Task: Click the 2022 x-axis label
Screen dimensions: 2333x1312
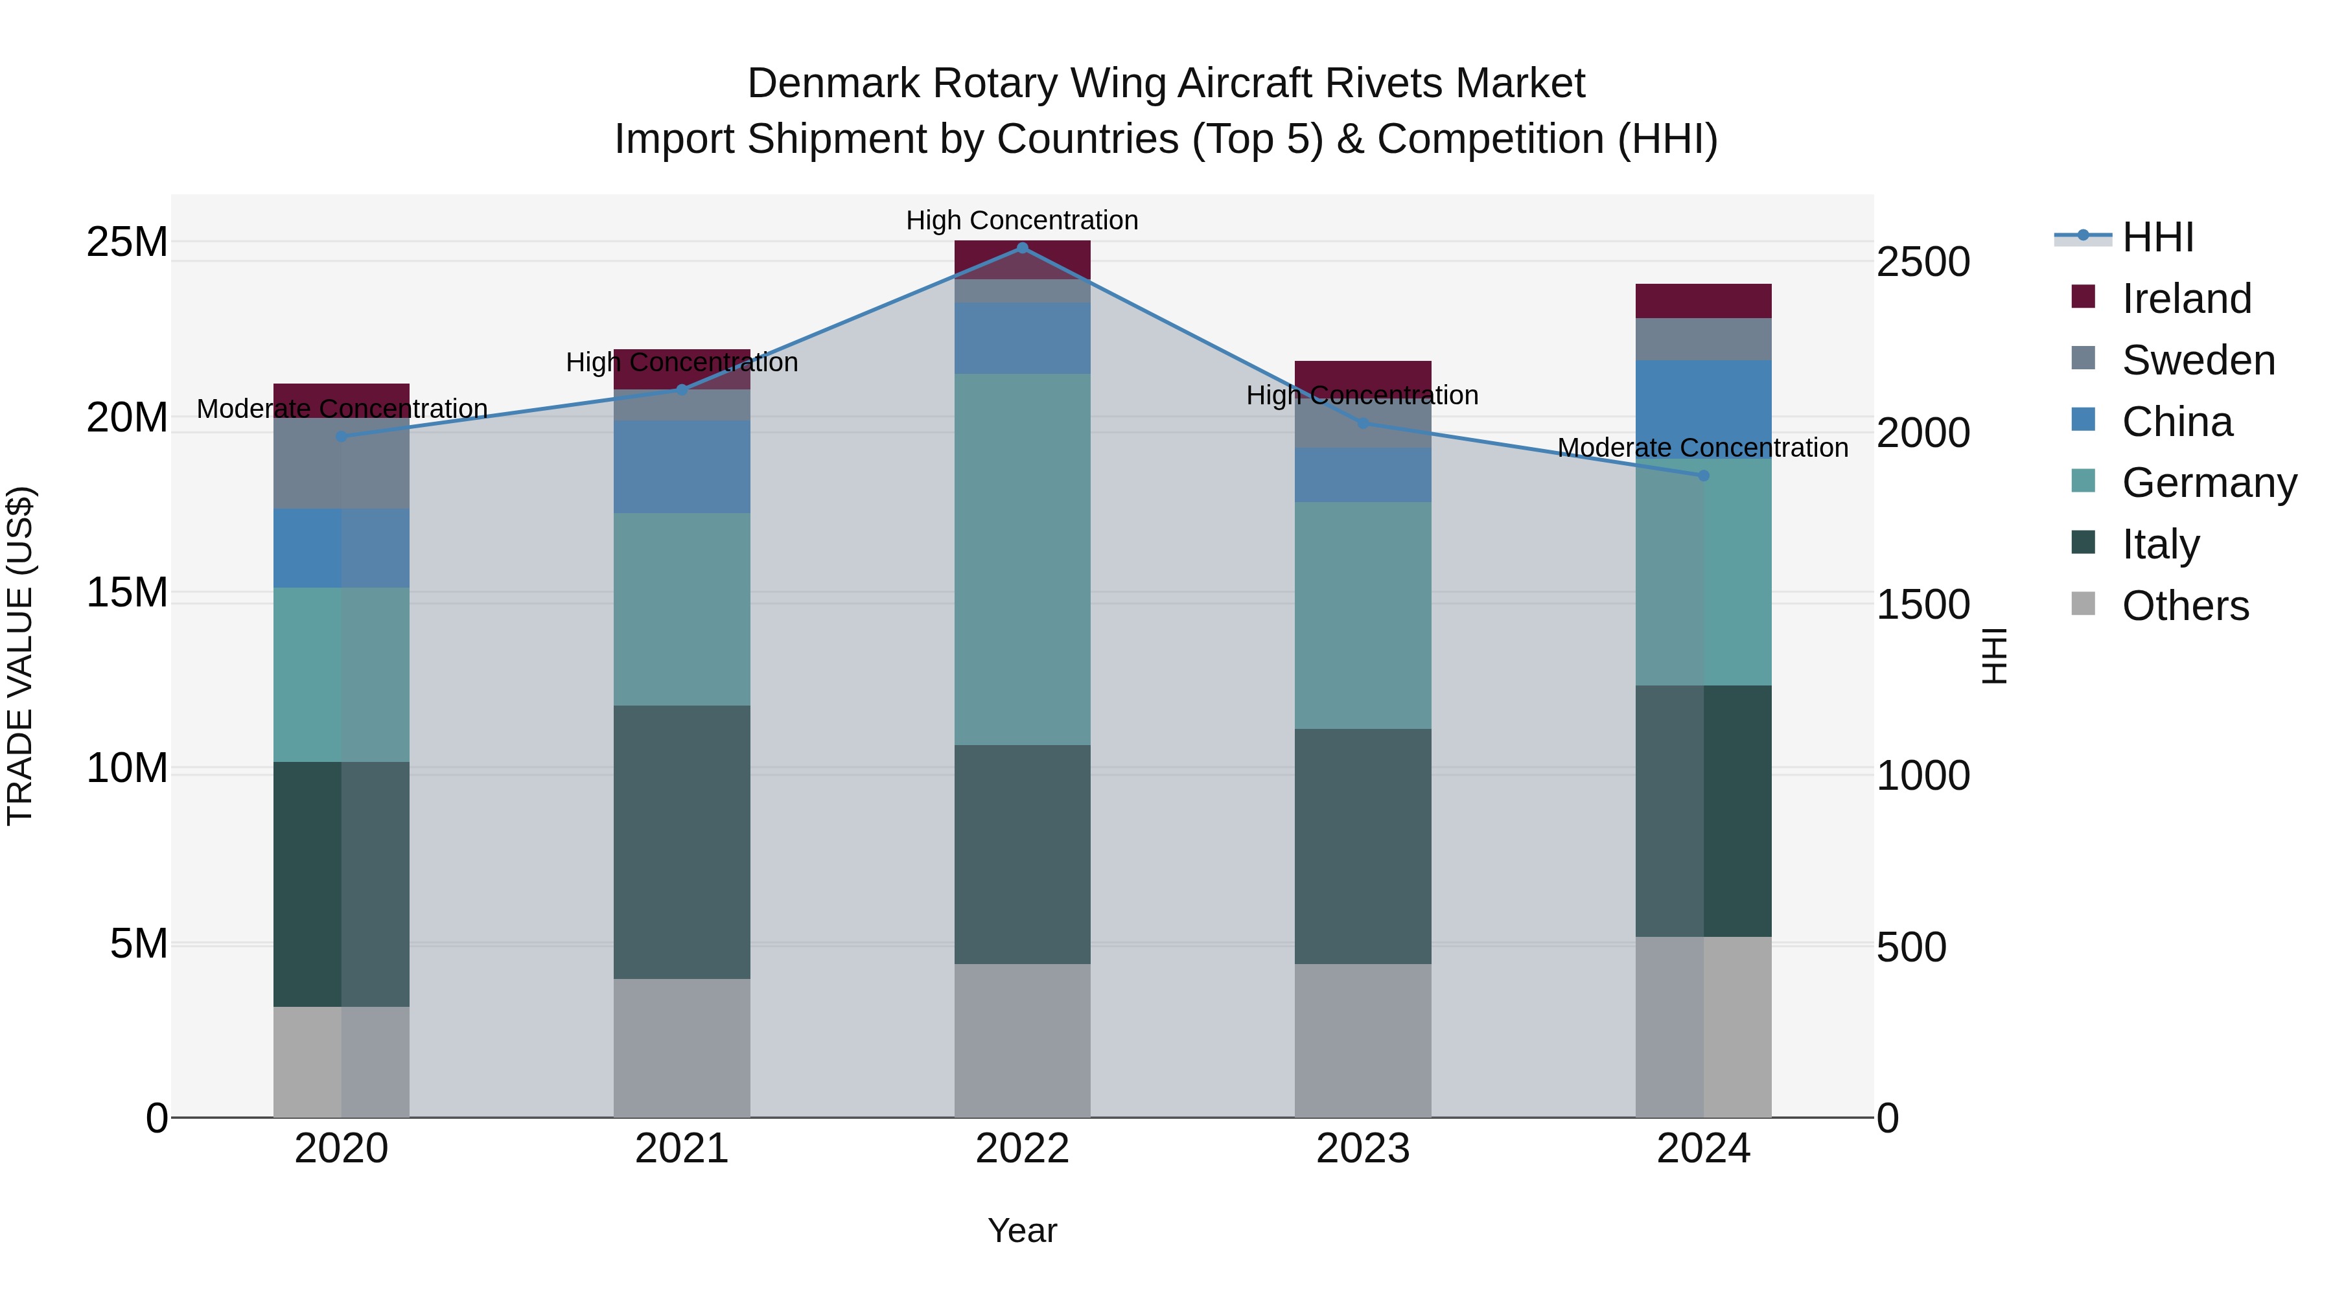Action: click(x=1023, y=1149)
